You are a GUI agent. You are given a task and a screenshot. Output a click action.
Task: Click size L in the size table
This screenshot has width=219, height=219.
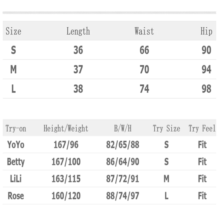pos(13,89)
